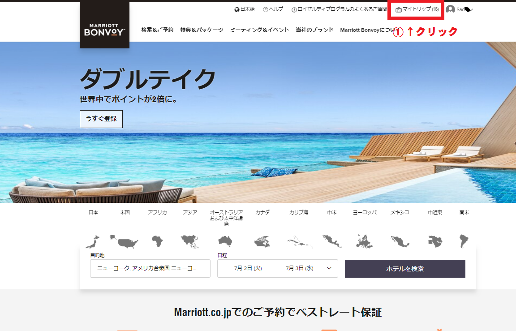Viewport: 516px width, 331px height.
Task: Click the メキシコ region label
Action: (x=400, y=213)
